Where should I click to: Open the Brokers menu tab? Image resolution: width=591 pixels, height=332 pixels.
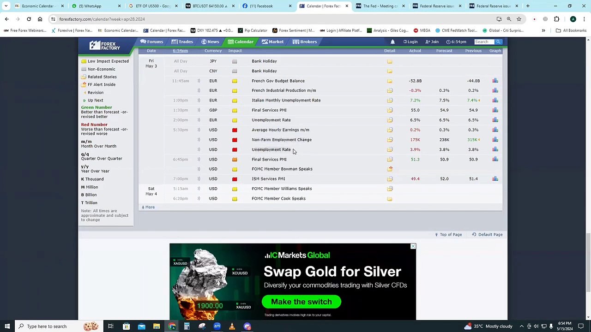(305, 41)
